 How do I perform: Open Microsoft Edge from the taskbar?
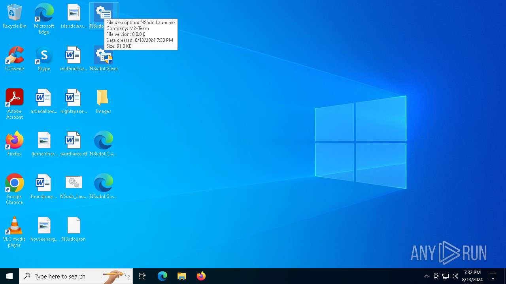point(162,276)
